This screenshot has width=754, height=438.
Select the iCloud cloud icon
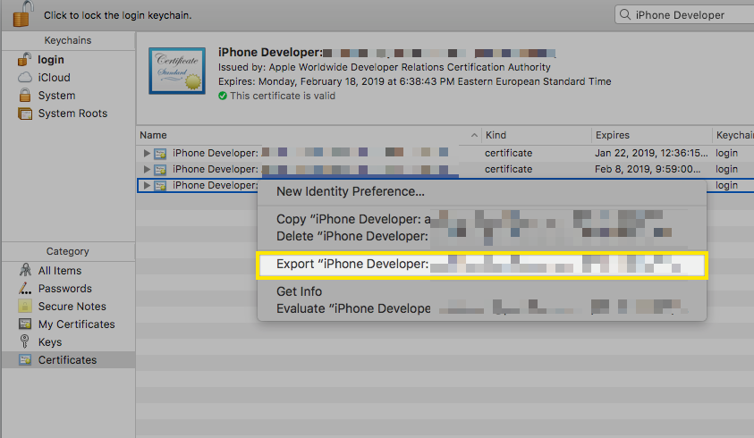click(x=25, y=78)
